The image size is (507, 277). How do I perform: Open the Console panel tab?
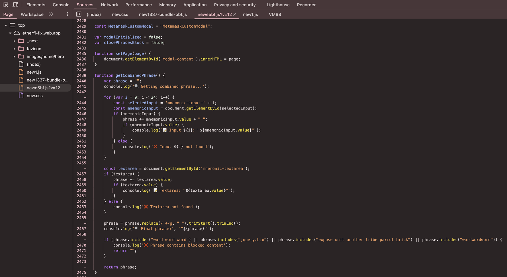[61, 5]
